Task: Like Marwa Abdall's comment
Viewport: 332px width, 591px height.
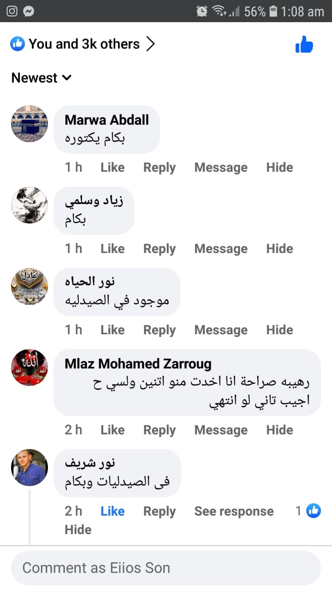Action: 113,167
